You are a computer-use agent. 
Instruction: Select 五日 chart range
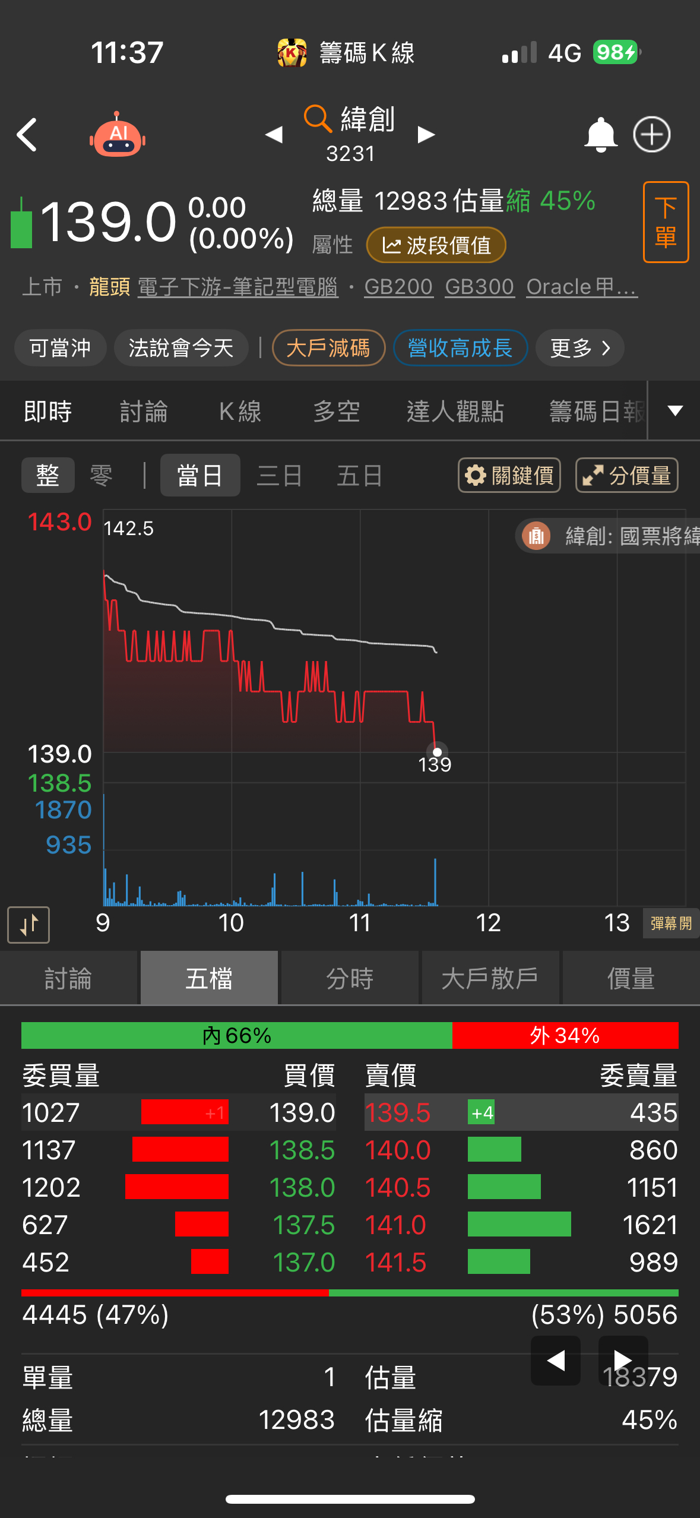[359, 475]
